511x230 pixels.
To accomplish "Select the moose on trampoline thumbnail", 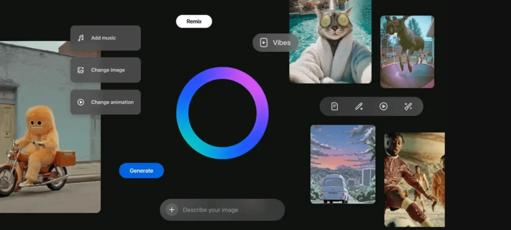I will pos(407,51).
